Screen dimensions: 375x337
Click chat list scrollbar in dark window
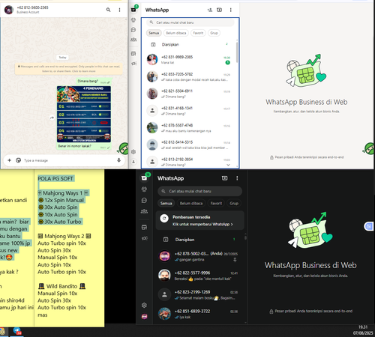pyautogui.click(x=245, y=237)
